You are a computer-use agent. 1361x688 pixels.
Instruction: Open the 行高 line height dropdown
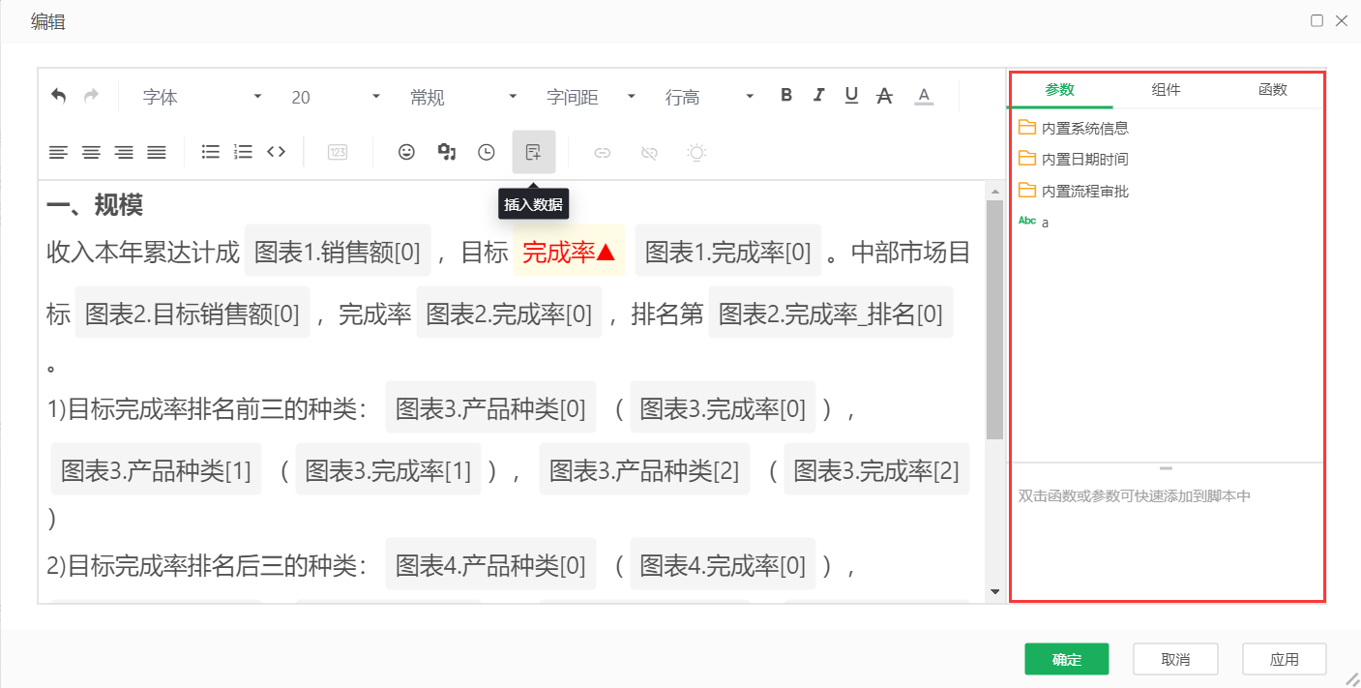point(706,96)
